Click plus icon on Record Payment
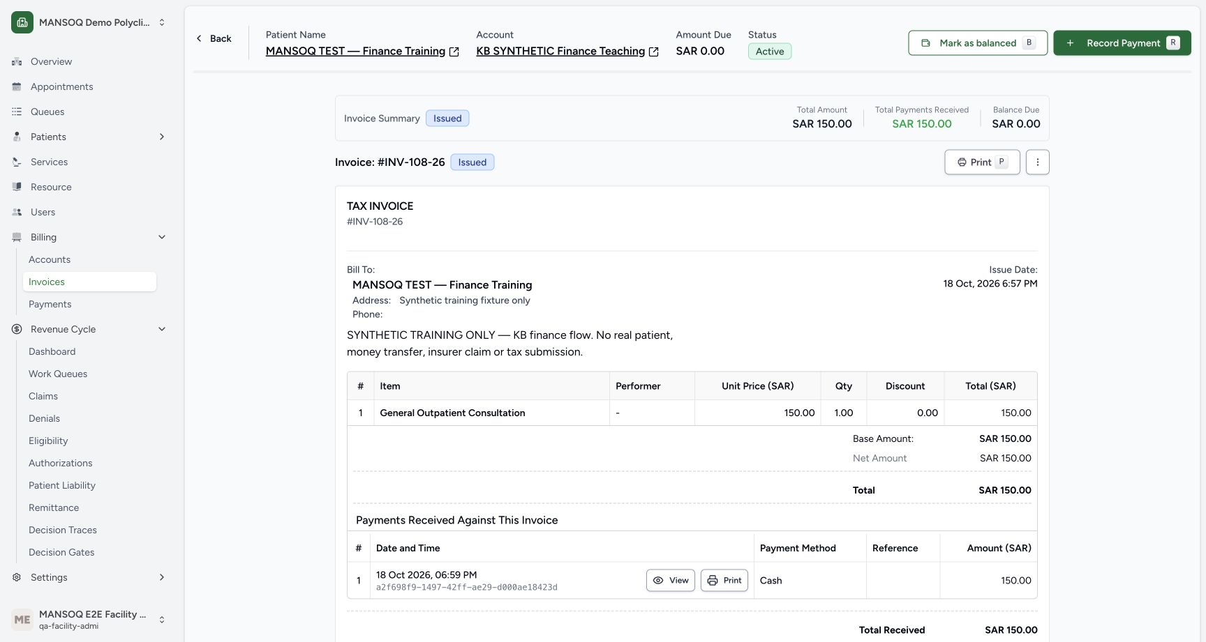Screen dimensions: 1206x642 (1070, 43)
